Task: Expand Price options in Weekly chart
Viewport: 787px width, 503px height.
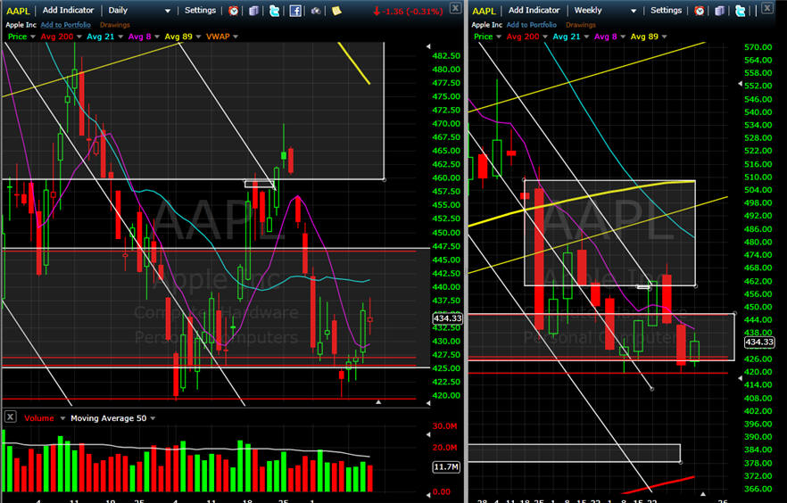Action: click(x=499, y=37)
